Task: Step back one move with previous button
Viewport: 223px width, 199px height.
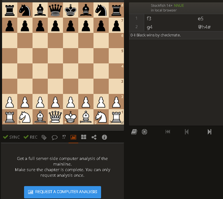Action: coord(187,132)
